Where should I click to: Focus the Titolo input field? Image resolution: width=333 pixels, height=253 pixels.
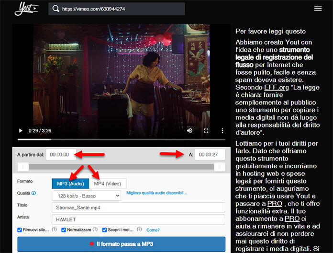click(x=138, y=207)
